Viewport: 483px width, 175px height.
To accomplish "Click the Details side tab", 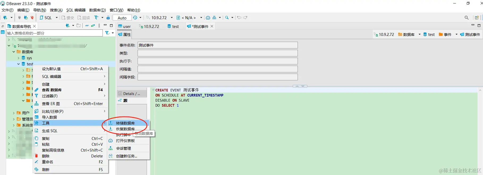I will [x=132, y=94].
